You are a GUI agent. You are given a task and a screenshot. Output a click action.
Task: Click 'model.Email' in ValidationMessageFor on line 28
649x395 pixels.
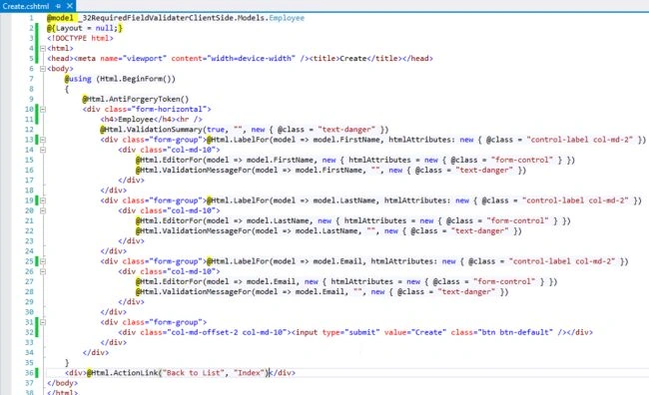(320, 291)
